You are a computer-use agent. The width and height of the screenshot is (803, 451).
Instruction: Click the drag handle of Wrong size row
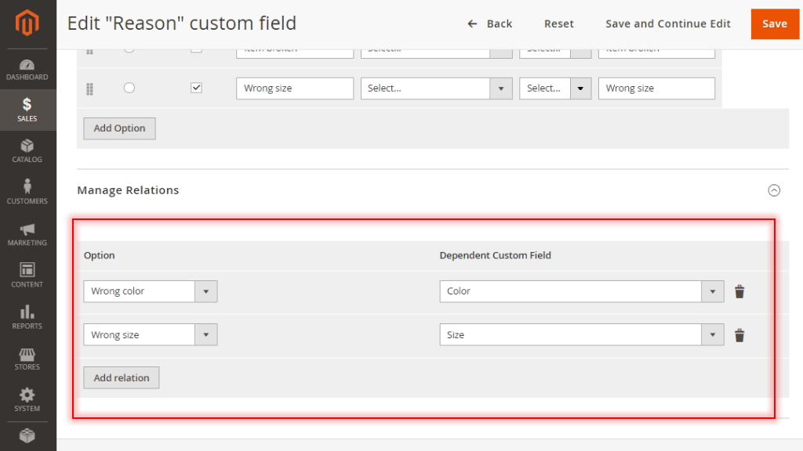89,89
